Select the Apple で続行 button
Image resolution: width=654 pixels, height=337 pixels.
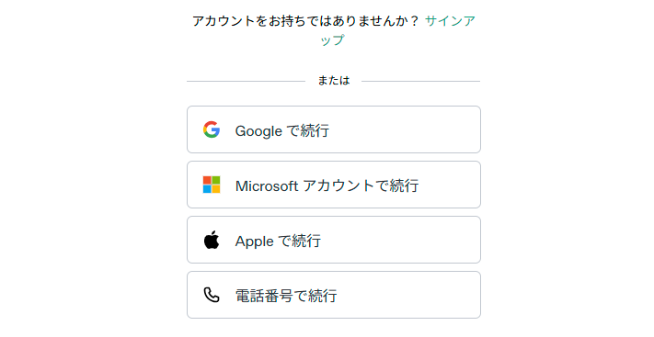tap(334, 240)
